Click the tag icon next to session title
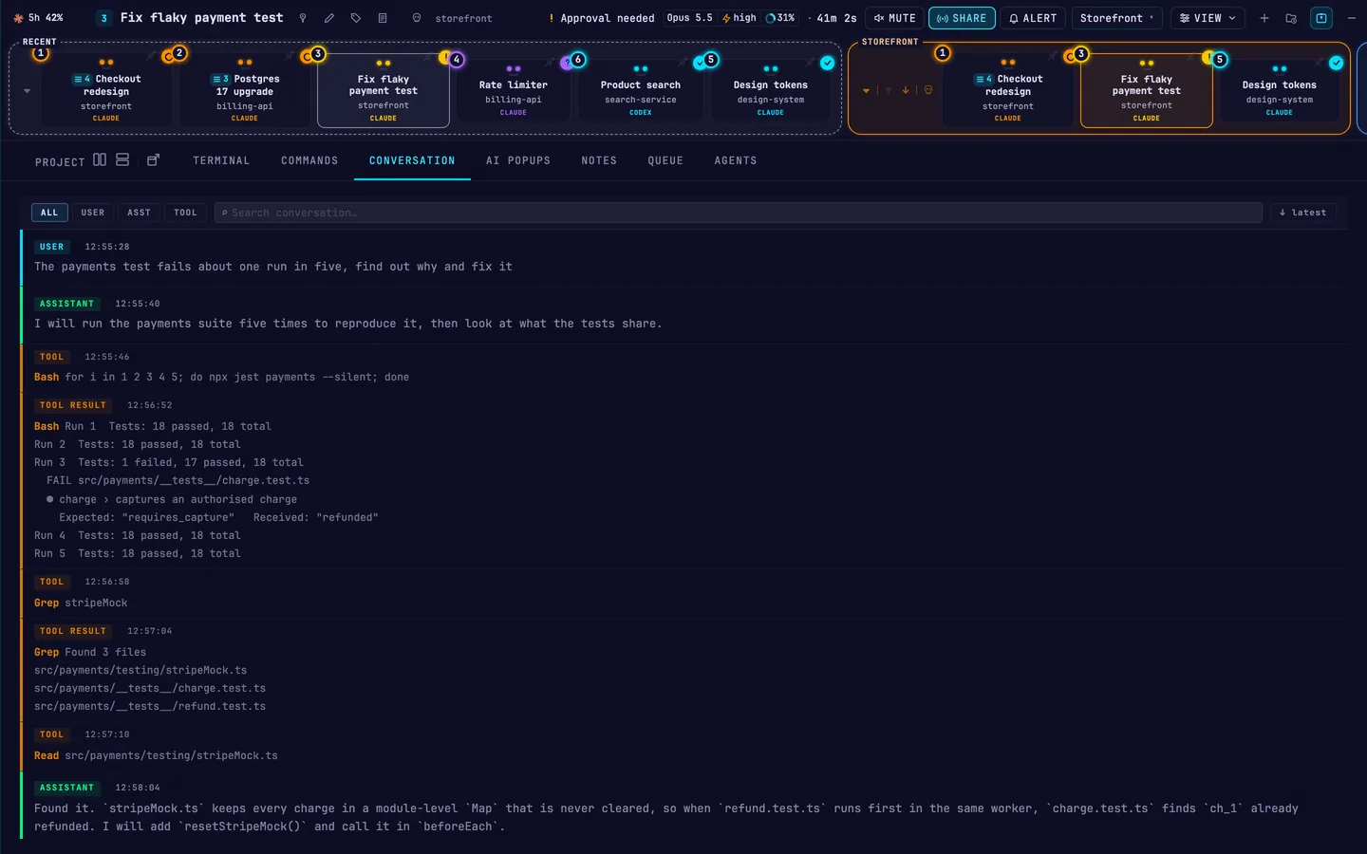The width and height of the screenshot is (1367, 854). coord(356,18)
